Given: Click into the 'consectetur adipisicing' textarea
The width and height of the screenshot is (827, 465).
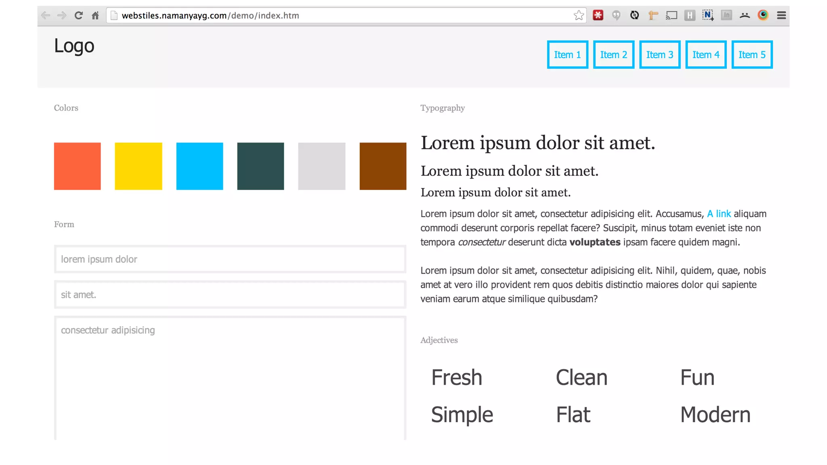Looking at the screenshot, I should pos(230,377).
